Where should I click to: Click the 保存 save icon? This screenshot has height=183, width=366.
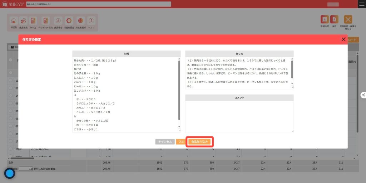click(x=334, y=21)
